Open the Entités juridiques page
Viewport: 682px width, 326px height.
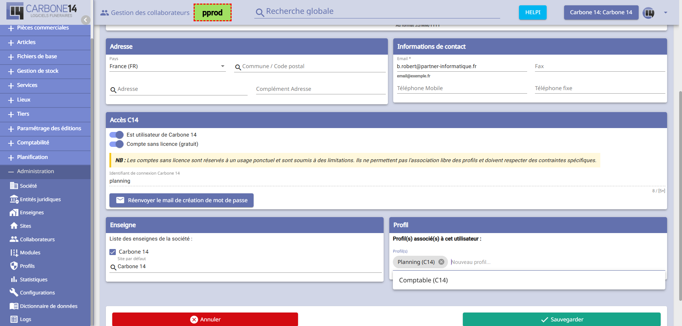click(40, 199)
